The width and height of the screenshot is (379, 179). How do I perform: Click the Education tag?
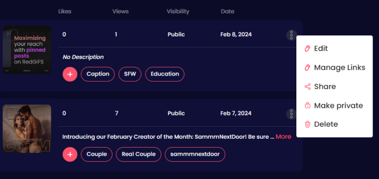pyautogui.click(x=165, y=74)
